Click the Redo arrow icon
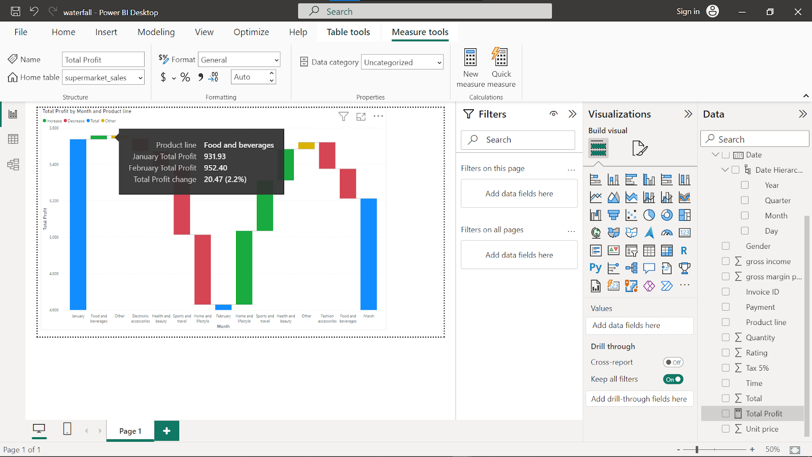This screenshot has width=812, height=457. coord(53,11)
